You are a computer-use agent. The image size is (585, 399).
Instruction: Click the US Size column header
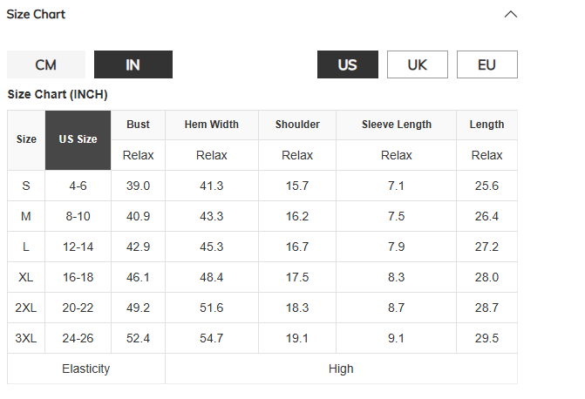coord(78,140)
